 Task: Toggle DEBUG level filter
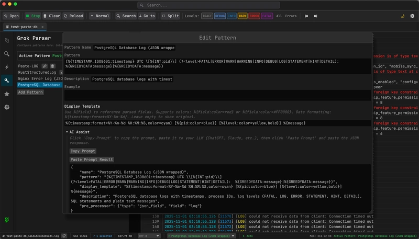tap(220, 16)
